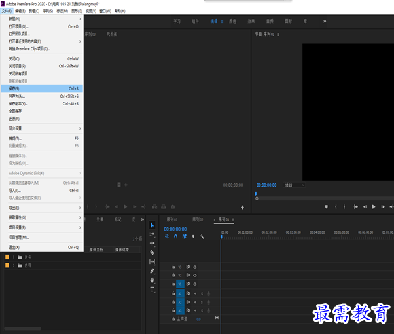Select the Selection arrow tool
This screenshot has height=334, width=394.
click(x=152, y=225)
